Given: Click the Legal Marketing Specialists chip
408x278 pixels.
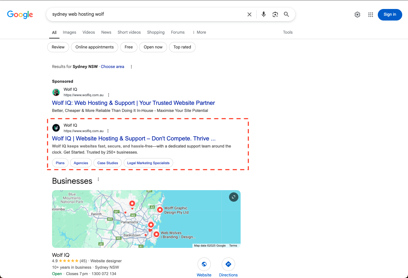Looking at the screenshot, I should tap(148, 163).
